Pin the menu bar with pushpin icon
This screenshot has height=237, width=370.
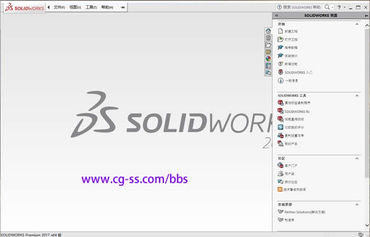coord(123,7)
